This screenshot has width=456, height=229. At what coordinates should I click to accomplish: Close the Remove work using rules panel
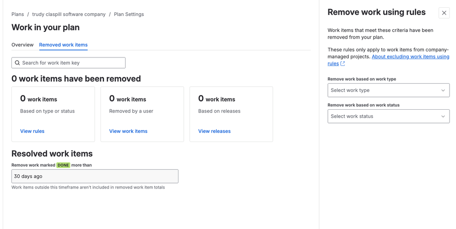pos(444,13)
